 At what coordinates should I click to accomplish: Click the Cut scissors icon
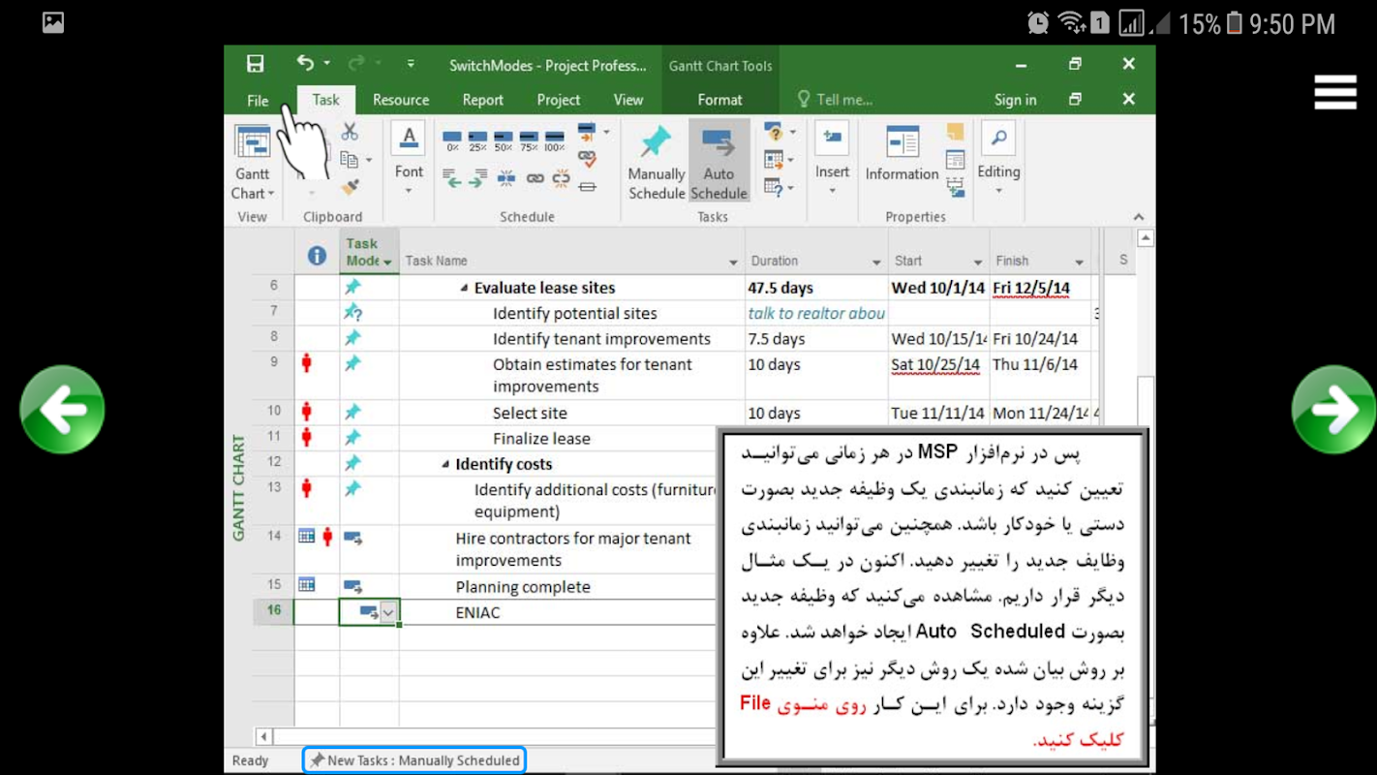(350, 132)
